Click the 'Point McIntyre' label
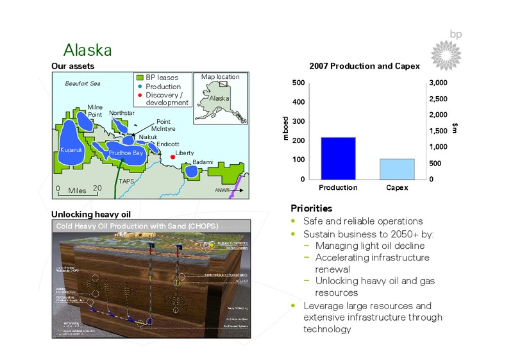Image resolution: width=513 pixels, height=363 pixels. pos(164,125)
